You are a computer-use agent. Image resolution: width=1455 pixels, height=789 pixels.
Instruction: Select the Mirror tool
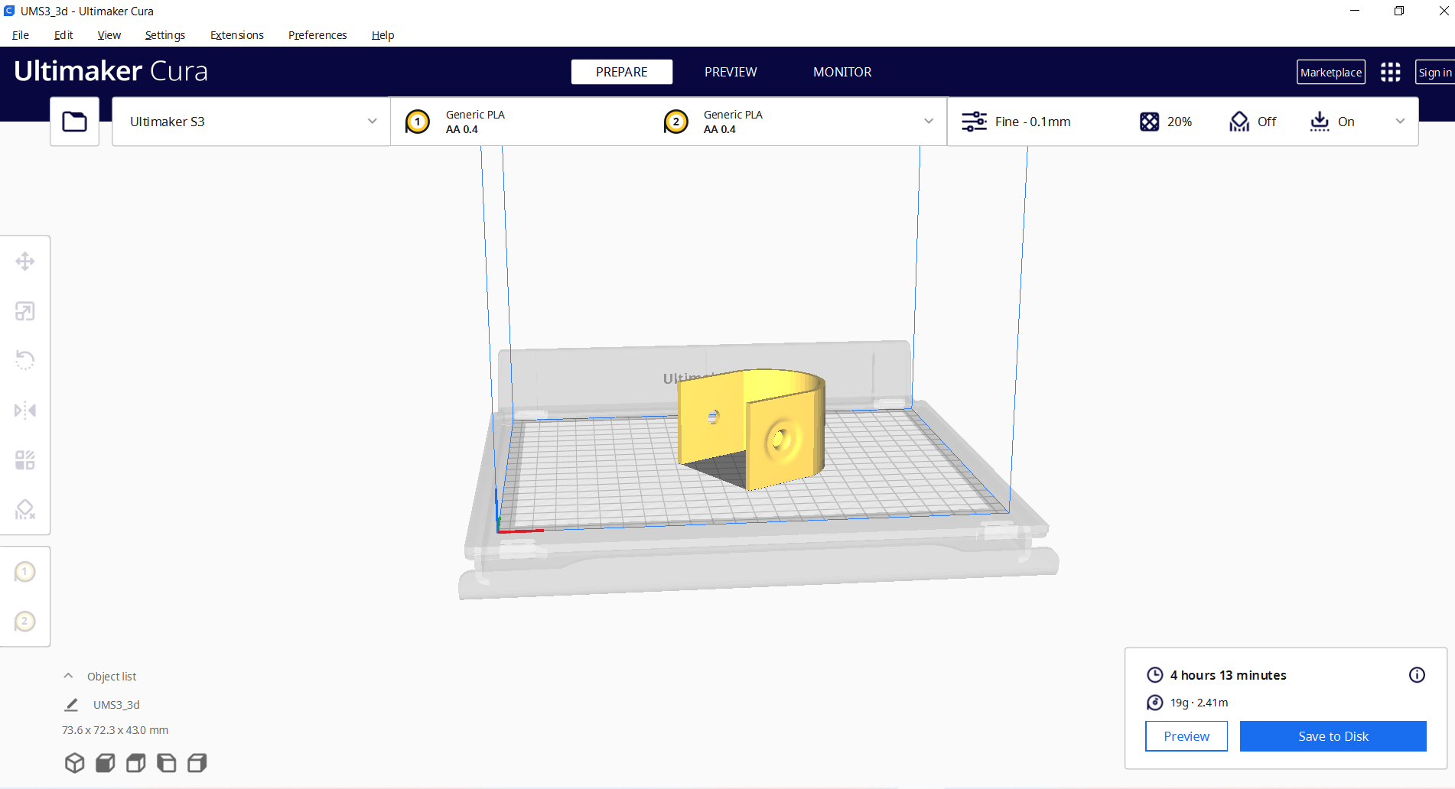(25, 411)
